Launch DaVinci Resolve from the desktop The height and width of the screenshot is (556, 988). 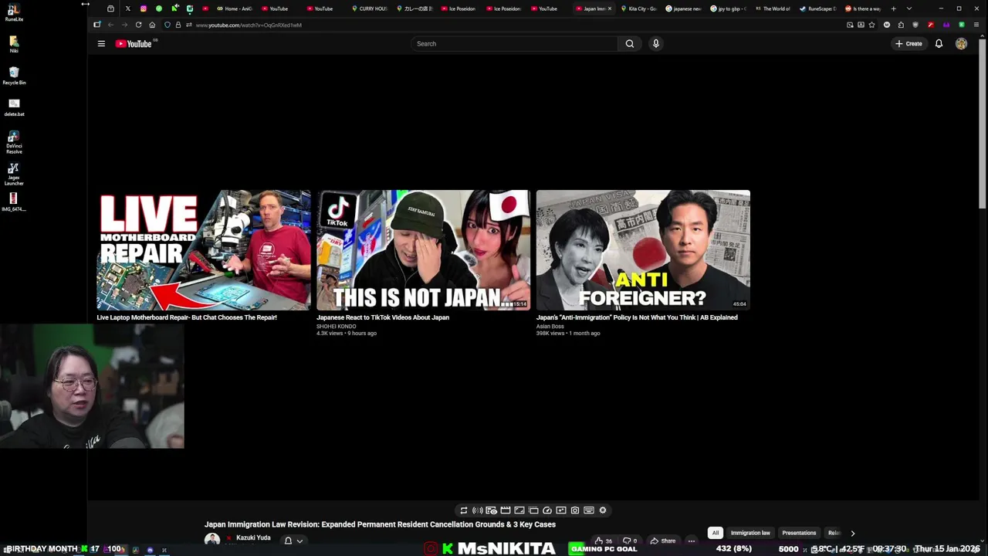14,142
